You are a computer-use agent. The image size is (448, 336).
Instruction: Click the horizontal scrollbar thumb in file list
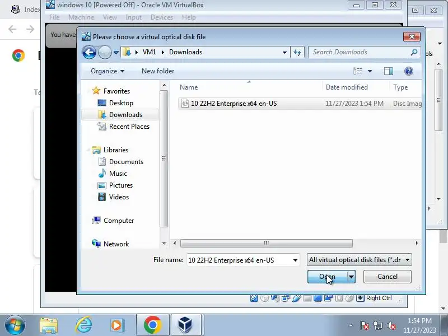pos(267,243)
